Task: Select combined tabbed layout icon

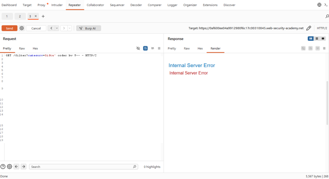Action: click(323, 39)
